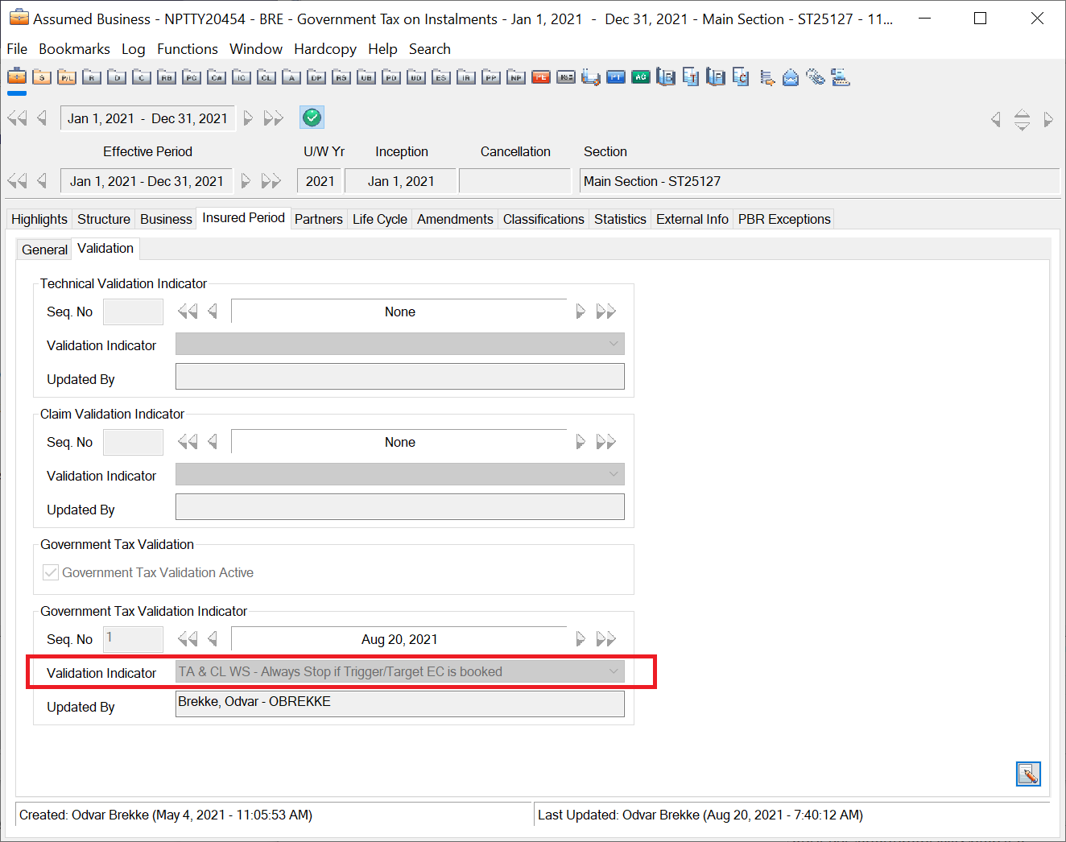Image resolution: width=1066 pixels, height=842 pixels.
Task: Click the red PE toolbar icon
Action: click(x=541, y=77)
